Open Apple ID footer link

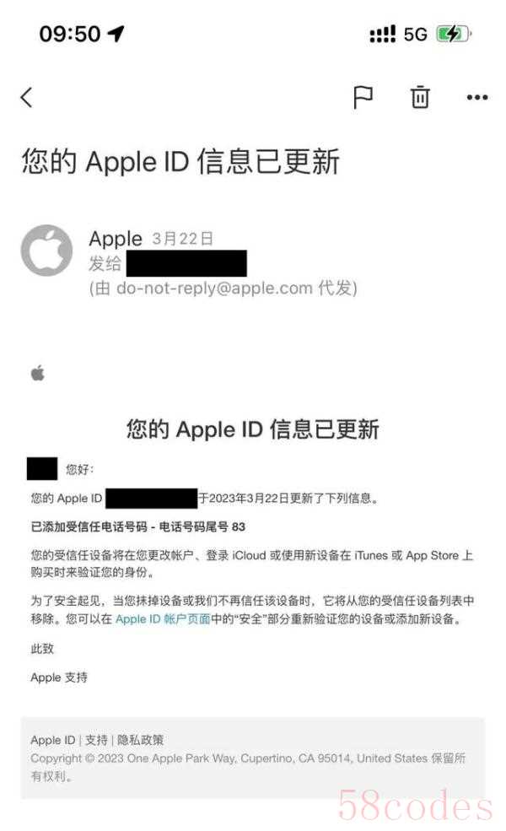(x=53, y=740)
